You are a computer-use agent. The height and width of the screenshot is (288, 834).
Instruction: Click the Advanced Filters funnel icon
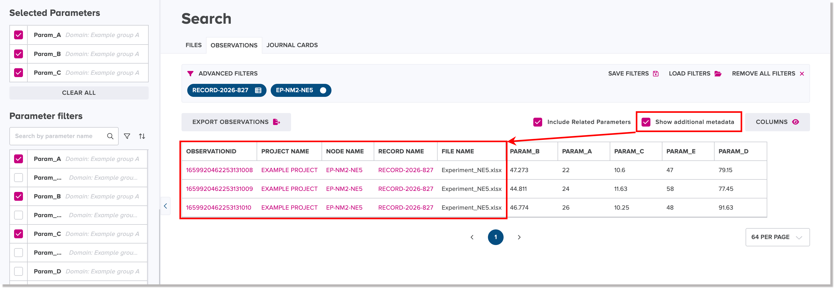(190, 74)
